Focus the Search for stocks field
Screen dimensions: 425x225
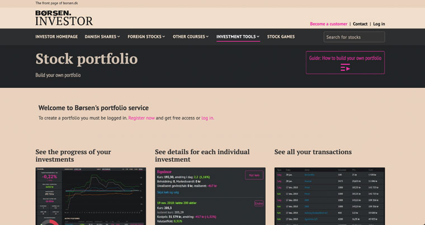[x=354, y=37]
